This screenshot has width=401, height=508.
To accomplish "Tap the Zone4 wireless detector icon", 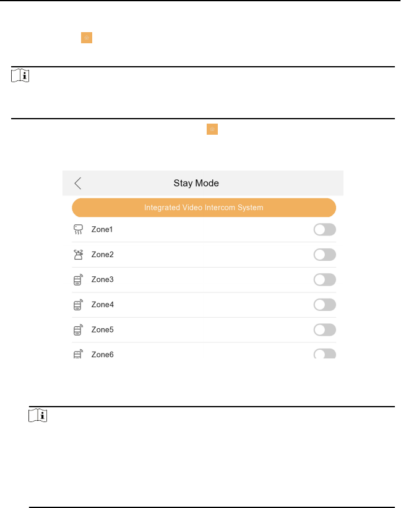I will [x=78, y=305].
